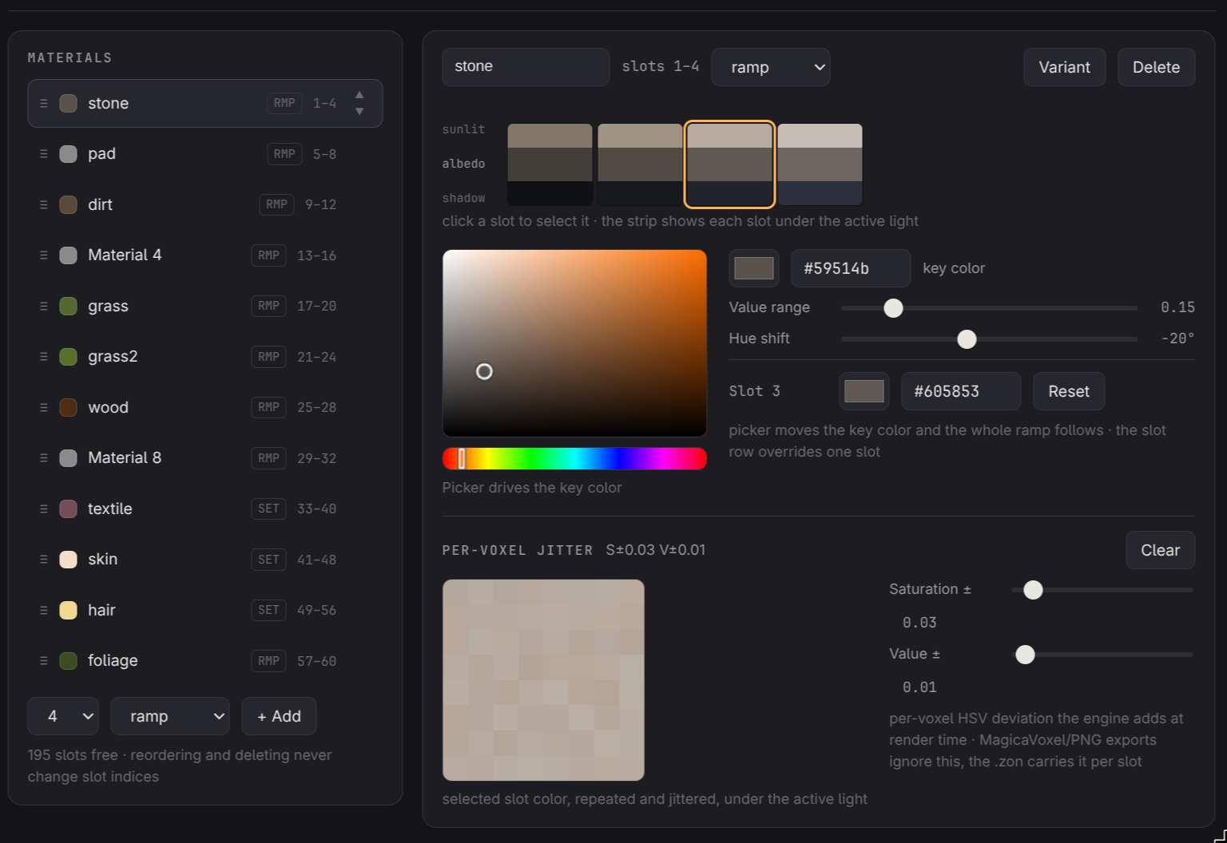Click the Variant button

point(1064,67)
